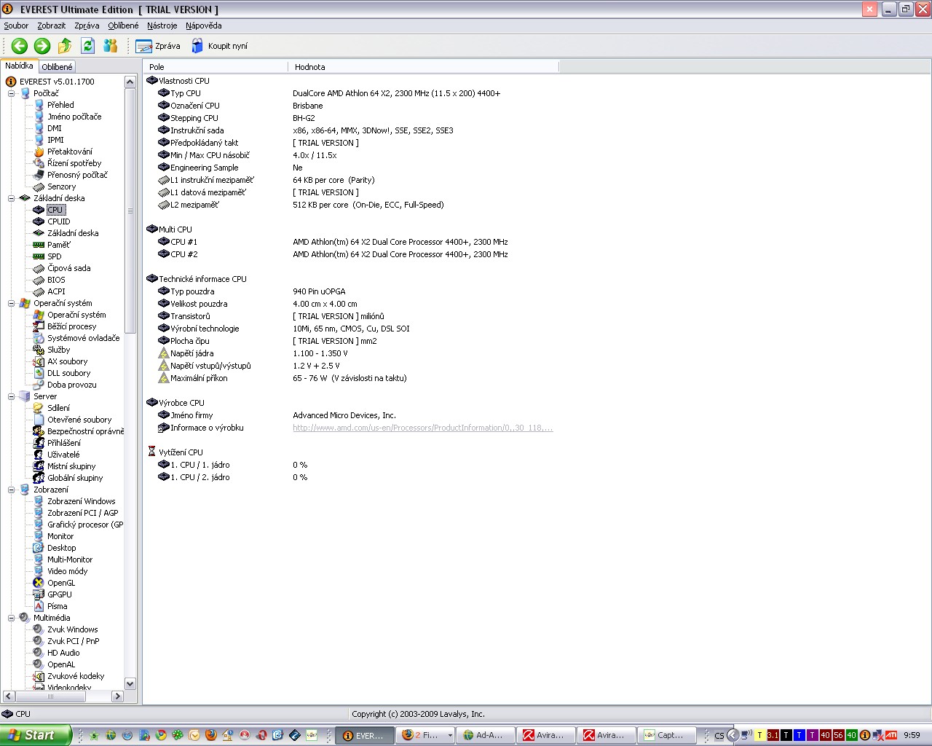Screen dimensions: 932x746
Task: Open the Senzory tree item
Action: (x=61, y=186)
